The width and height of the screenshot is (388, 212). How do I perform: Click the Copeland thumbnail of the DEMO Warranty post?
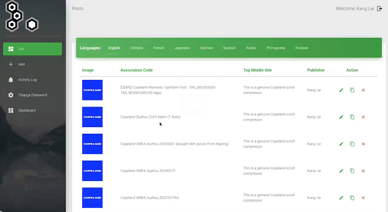[92, 90]
